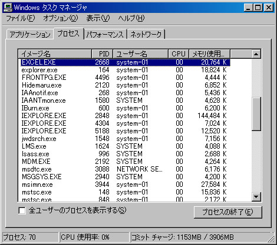The height and width of the screenshot is (245, 277).
Task: Open the ファイル(F) menu
Action: point(21,18)
